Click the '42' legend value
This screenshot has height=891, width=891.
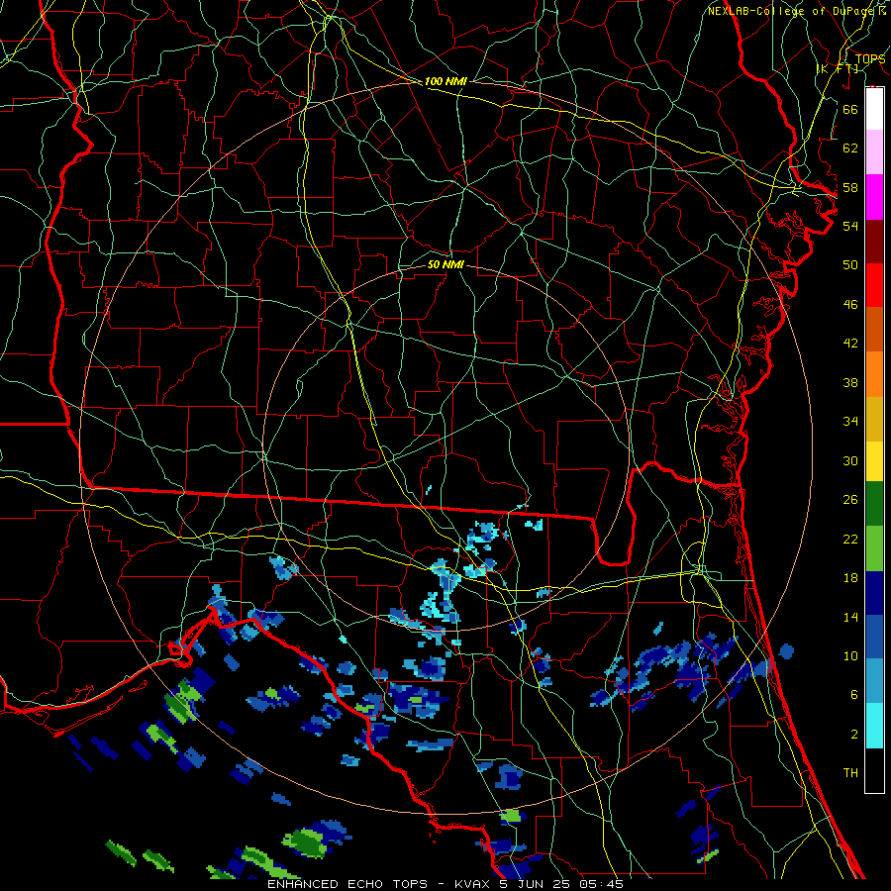[850, 344]
